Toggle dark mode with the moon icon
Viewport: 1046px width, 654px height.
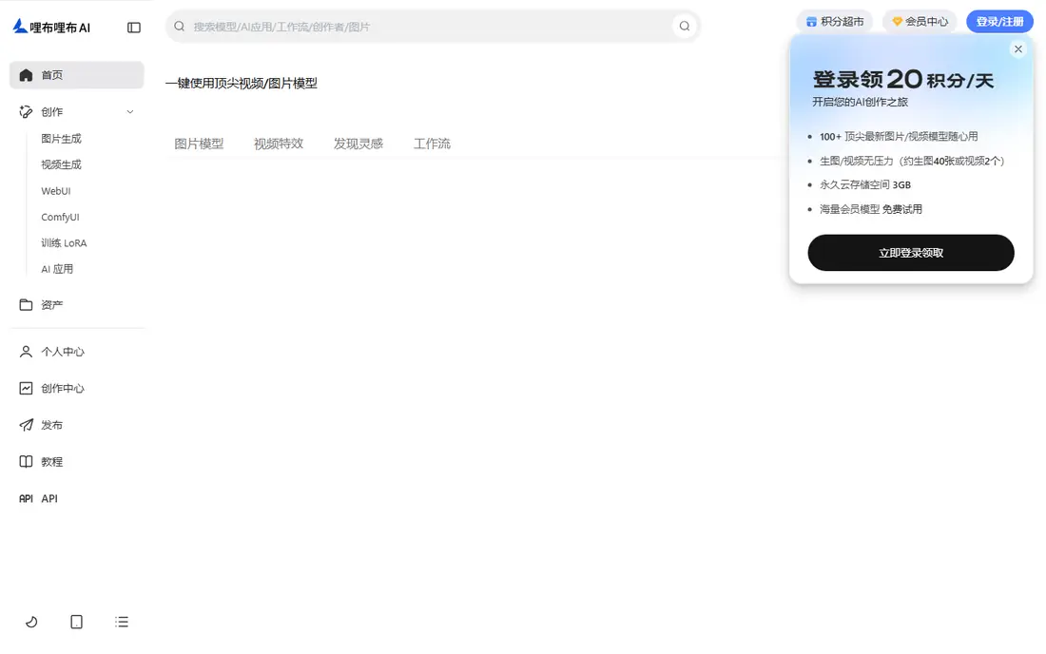[x=31, y=622]
